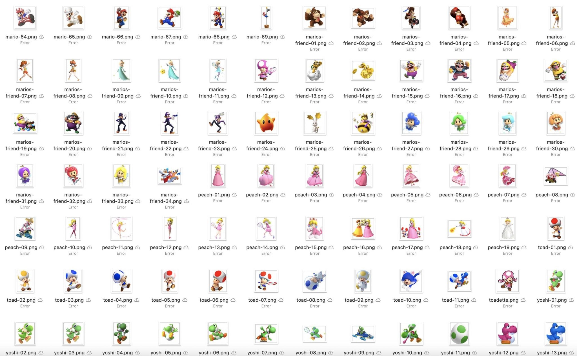The height and width of the screenshot is (356, 577).
Task: Click the cloud icon next to peach-08.png
Action: tap(572, 194)
